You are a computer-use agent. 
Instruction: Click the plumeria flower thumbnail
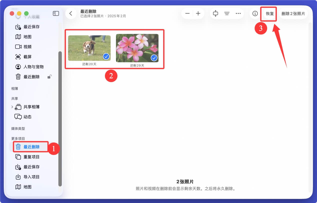[x=137, y=47]
